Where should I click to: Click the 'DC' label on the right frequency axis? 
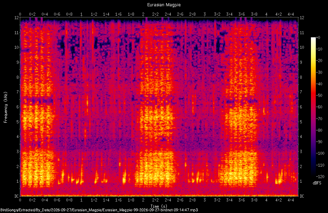click(x=302, y=196)
